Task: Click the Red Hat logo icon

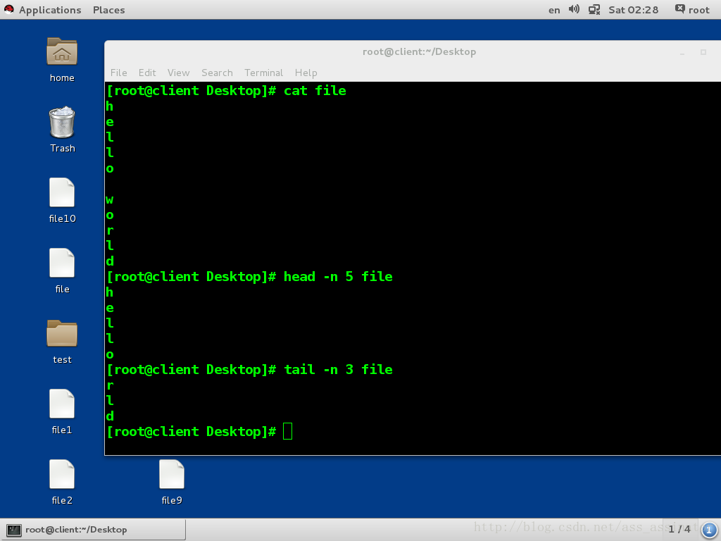Action: [8, 10]
